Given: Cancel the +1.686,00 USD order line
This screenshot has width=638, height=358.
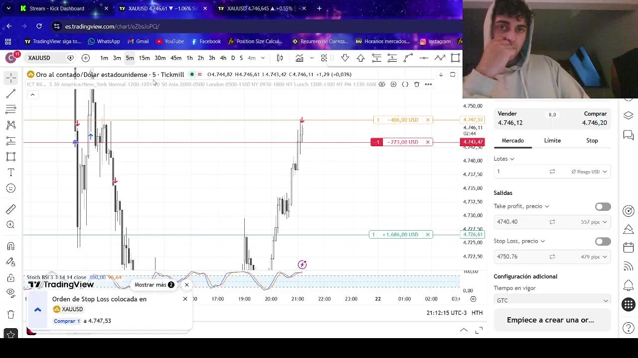Looking at the screenshot, I should pyautogui.click(x=428, y=235).
